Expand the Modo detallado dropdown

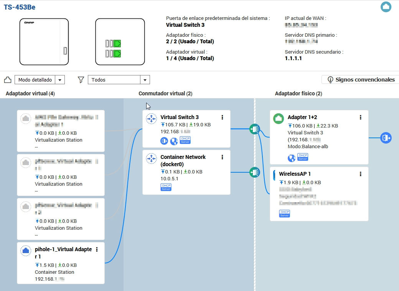pos(60,80)
